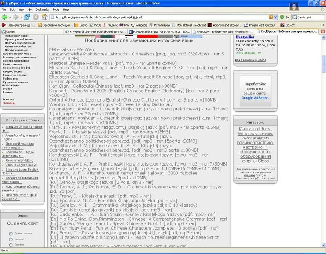Screen dimensions: 326x254
Task: Open the File menu
Action: (x=4, y=9)
